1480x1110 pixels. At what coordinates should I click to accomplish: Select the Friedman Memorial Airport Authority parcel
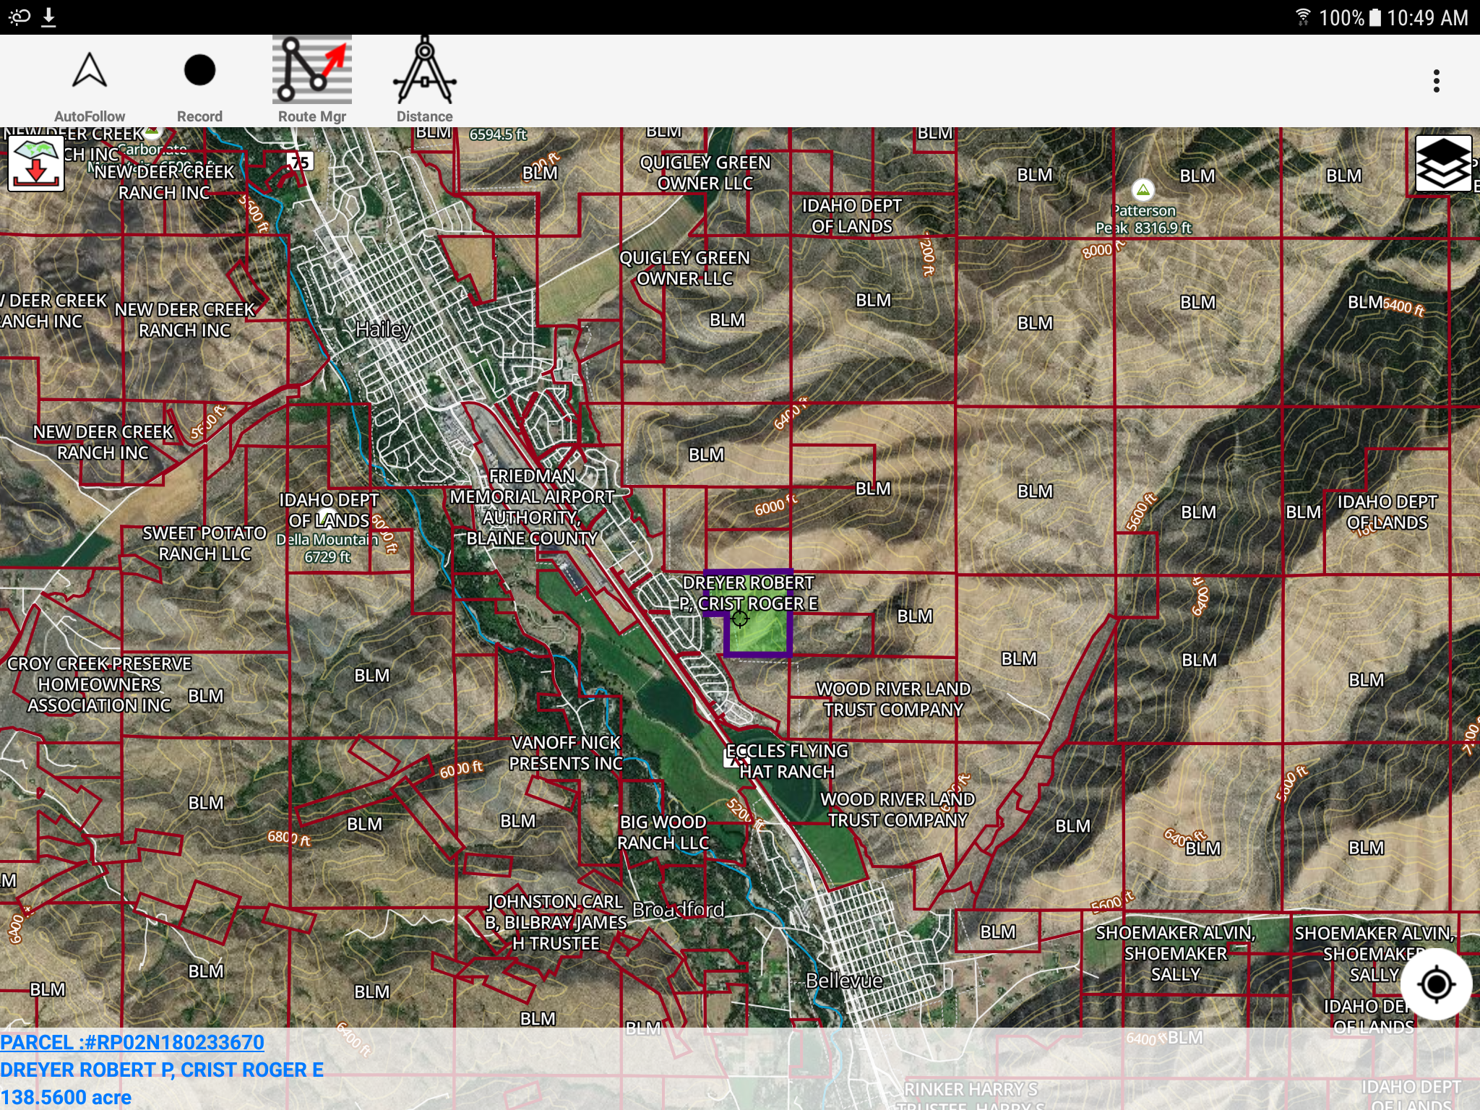click(x=533, y=507)
